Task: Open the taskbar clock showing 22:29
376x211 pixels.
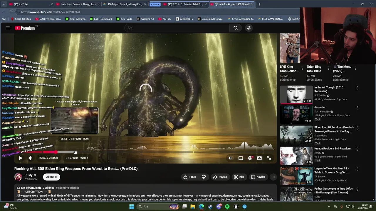Action: tap(362, 207)
